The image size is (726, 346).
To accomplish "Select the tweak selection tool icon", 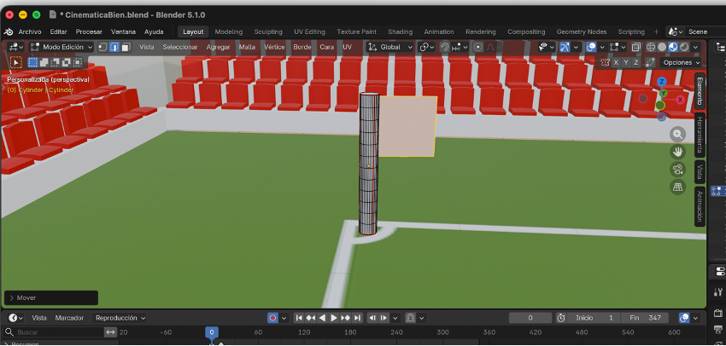I will pyautogui.click(x=15, y=62).
